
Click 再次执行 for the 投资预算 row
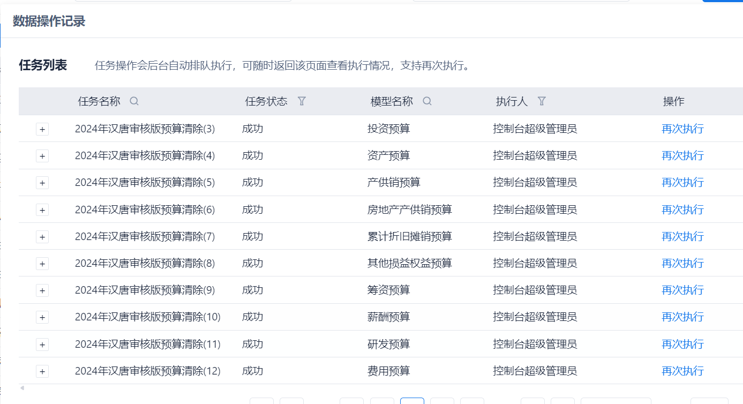pyautogui.click(x=682, y=129)
